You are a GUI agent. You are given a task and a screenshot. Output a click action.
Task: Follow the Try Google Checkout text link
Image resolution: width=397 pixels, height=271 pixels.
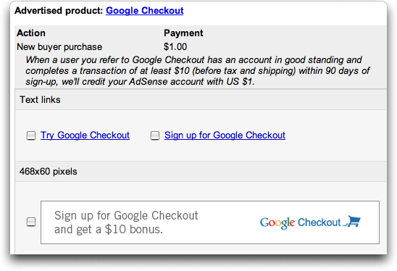[x=85, y=135]
